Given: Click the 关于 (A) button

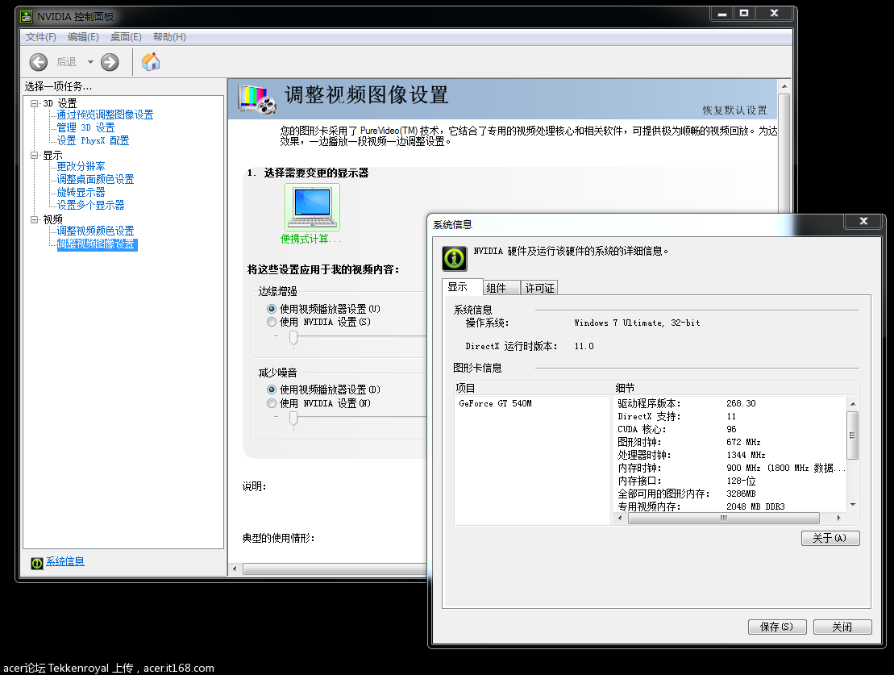Looking at the screenshot, I should (830, 538).
